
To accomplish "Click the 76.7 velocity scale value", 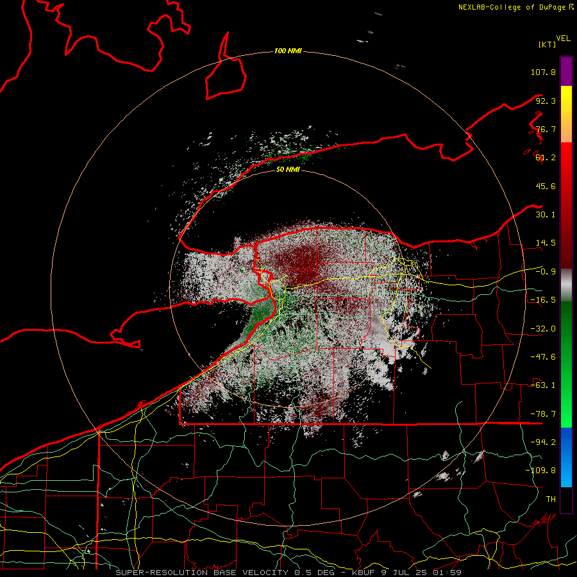I will (x=546, y=129).
